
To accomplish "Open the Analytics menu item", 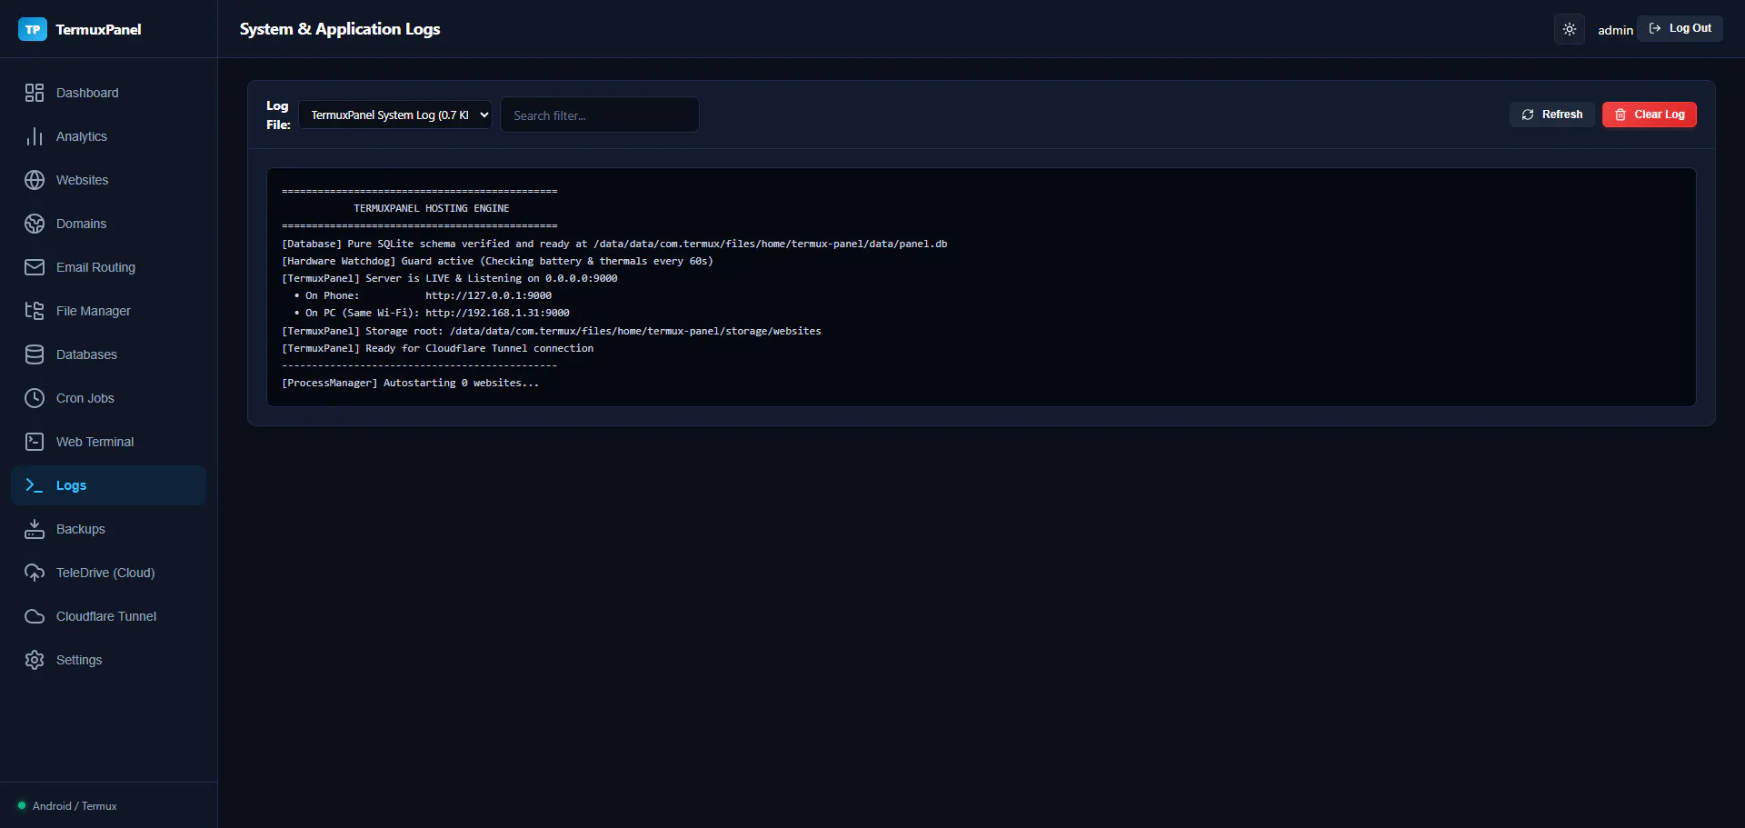I will [109, 136].
